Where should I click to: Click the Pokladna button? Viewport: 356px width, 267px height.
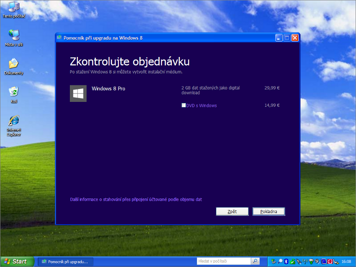click(269, 211)
